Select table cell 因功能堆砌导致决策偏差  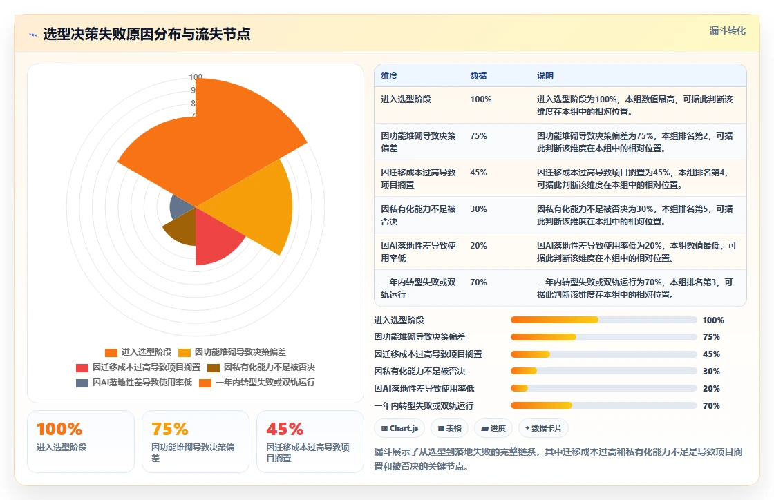click(x=419, y=142)
